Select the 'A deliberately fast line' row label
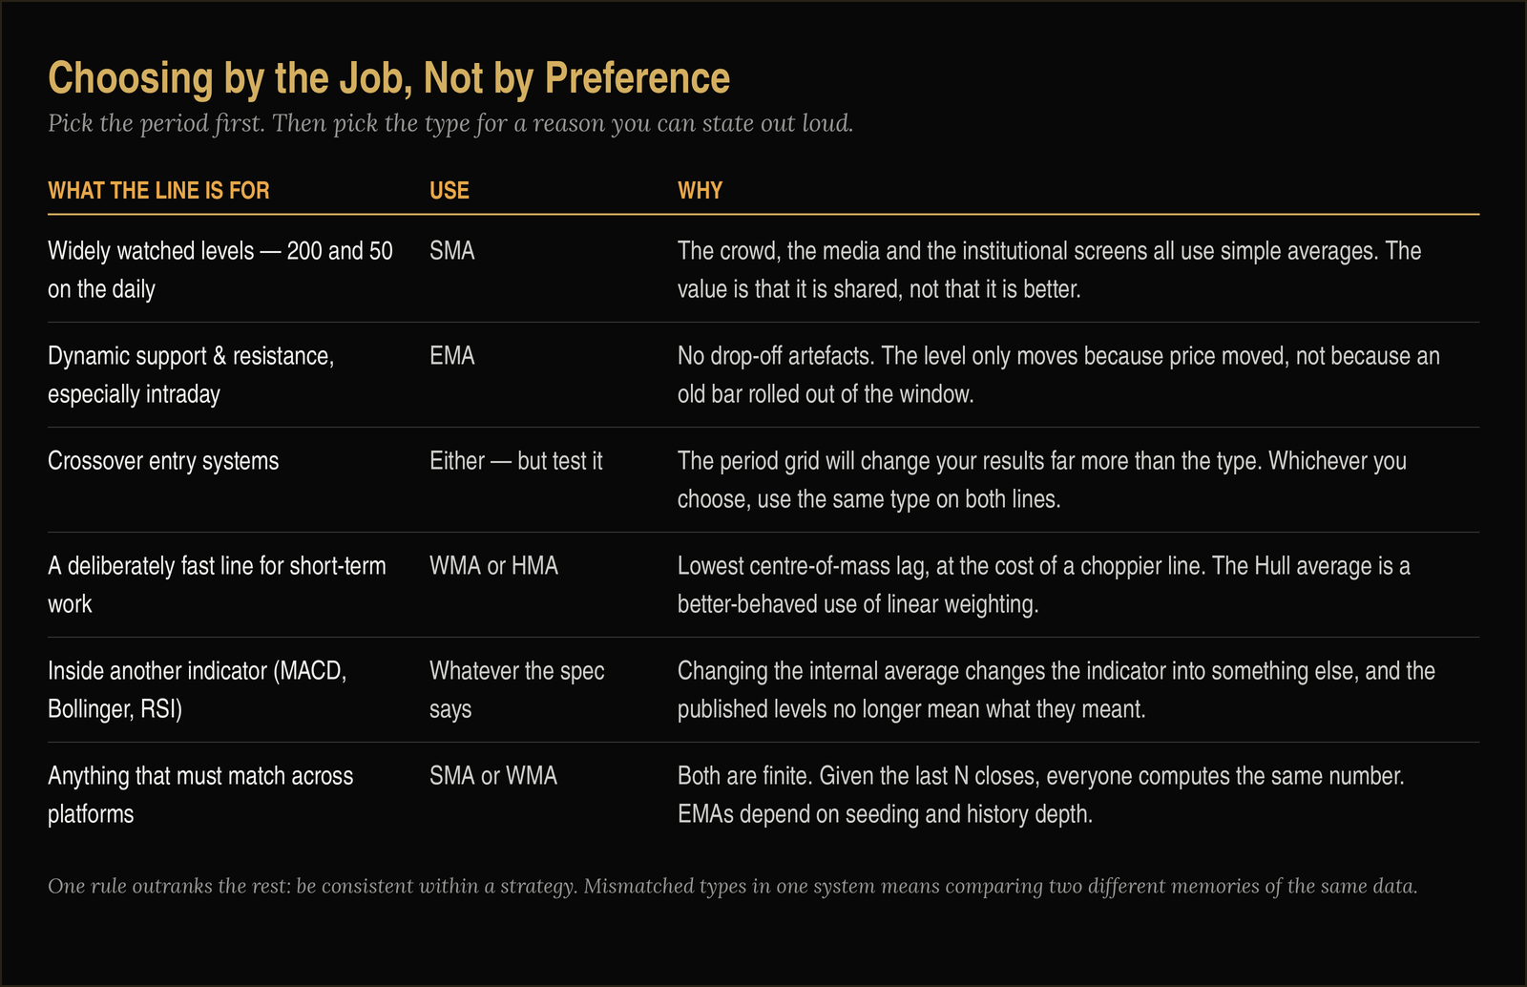The width and height of the screenshot is (1527, 987). [217, 585]
